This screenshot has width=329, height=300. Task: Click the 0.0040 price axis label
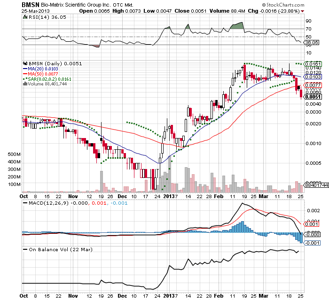(x=313, y=104)
